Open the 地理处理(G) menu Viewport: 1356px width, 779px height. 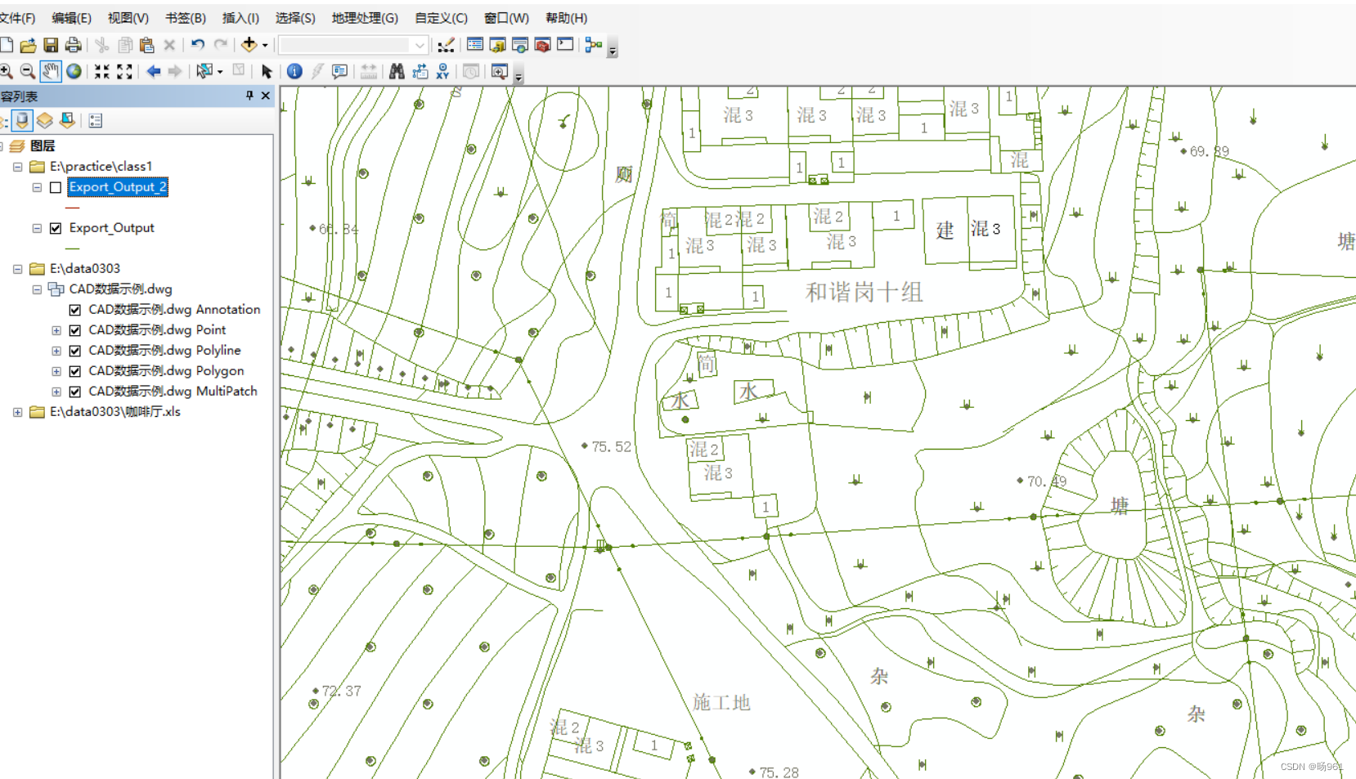(364, 17)
